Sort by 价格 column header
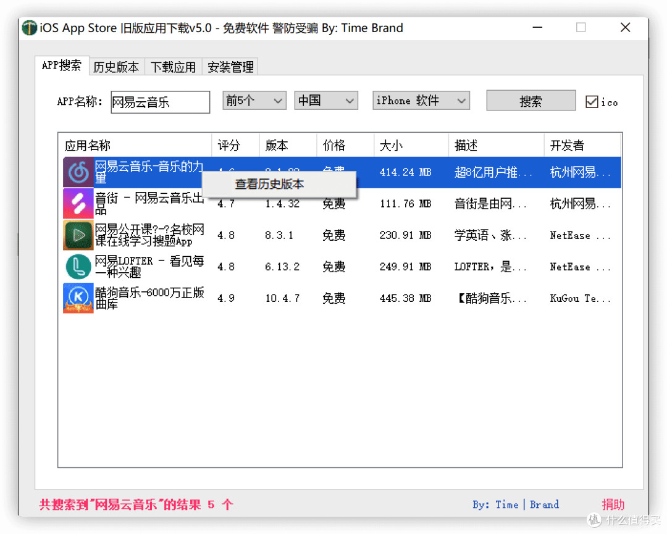 tap(345, 146)
